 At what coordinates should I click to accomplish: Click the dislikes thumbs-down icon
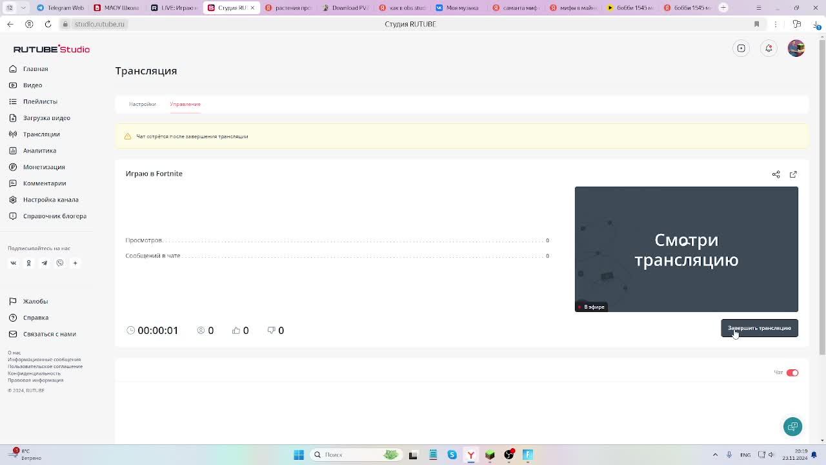[272, 330]
